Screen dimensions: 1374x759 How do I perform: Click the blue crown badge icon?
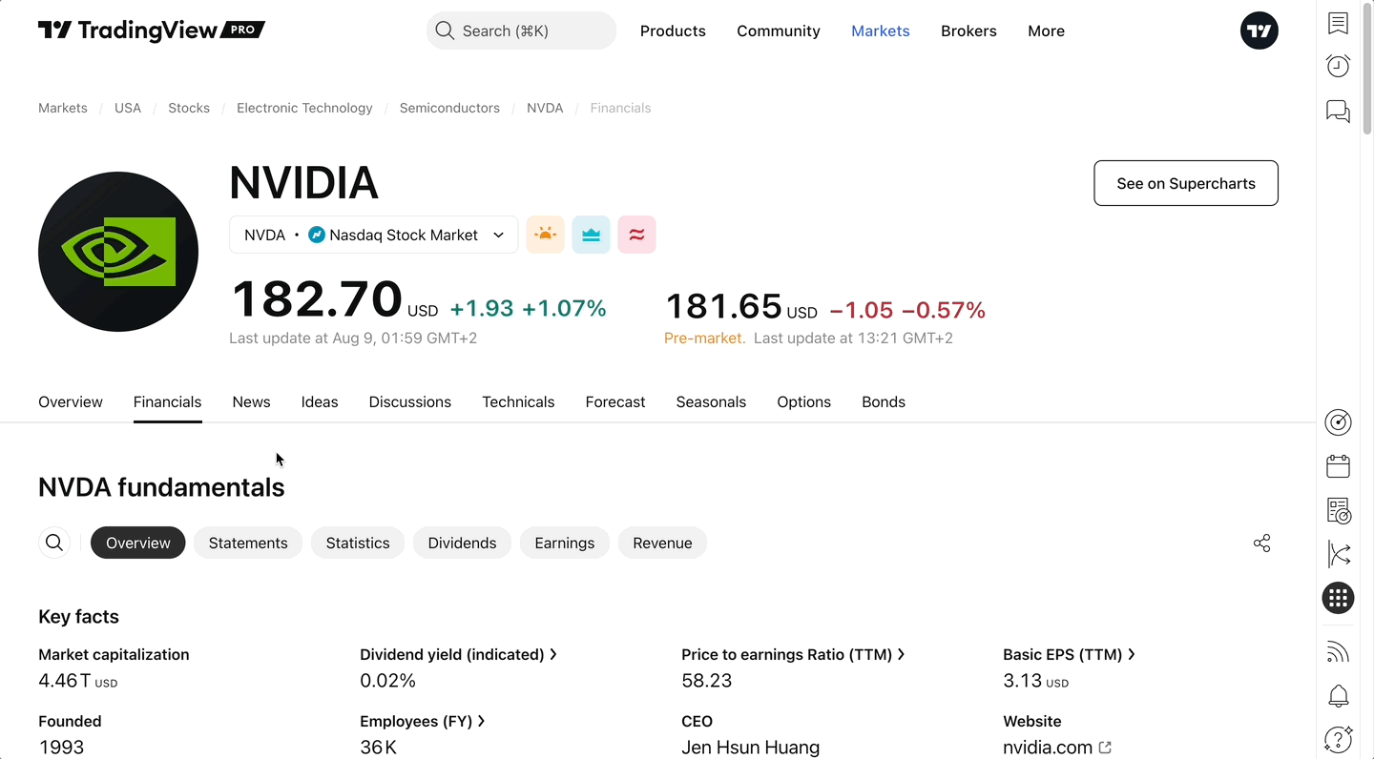coord(591,235)
